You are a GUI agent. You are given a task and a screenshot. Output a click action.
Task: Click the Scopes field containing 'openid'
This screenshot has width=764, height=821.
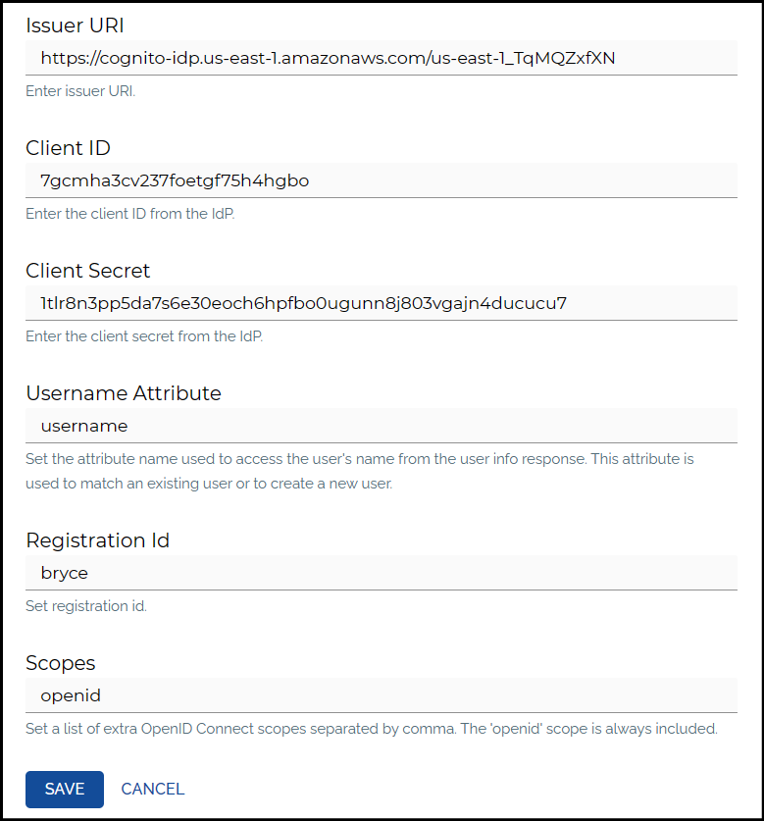click(x=382, y=695)
